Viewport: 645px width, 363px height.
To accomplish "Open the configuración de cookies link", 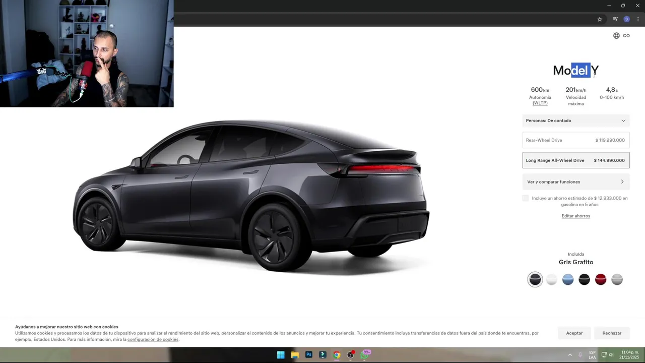I will [x=153, y=340].
